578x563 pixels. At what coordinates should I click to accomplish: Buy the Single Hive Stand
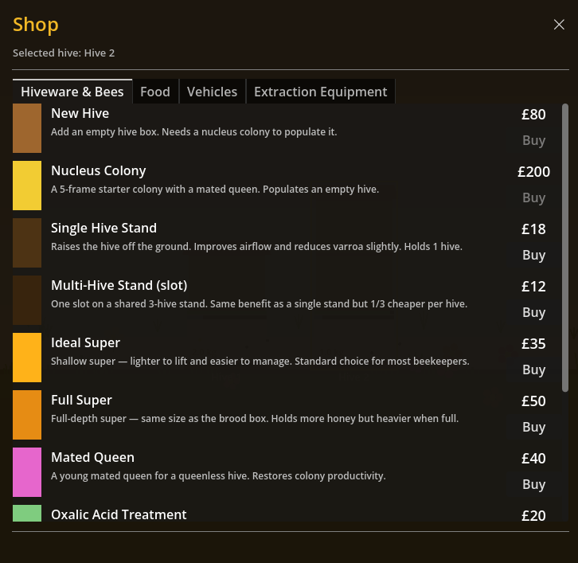(533, 255)
